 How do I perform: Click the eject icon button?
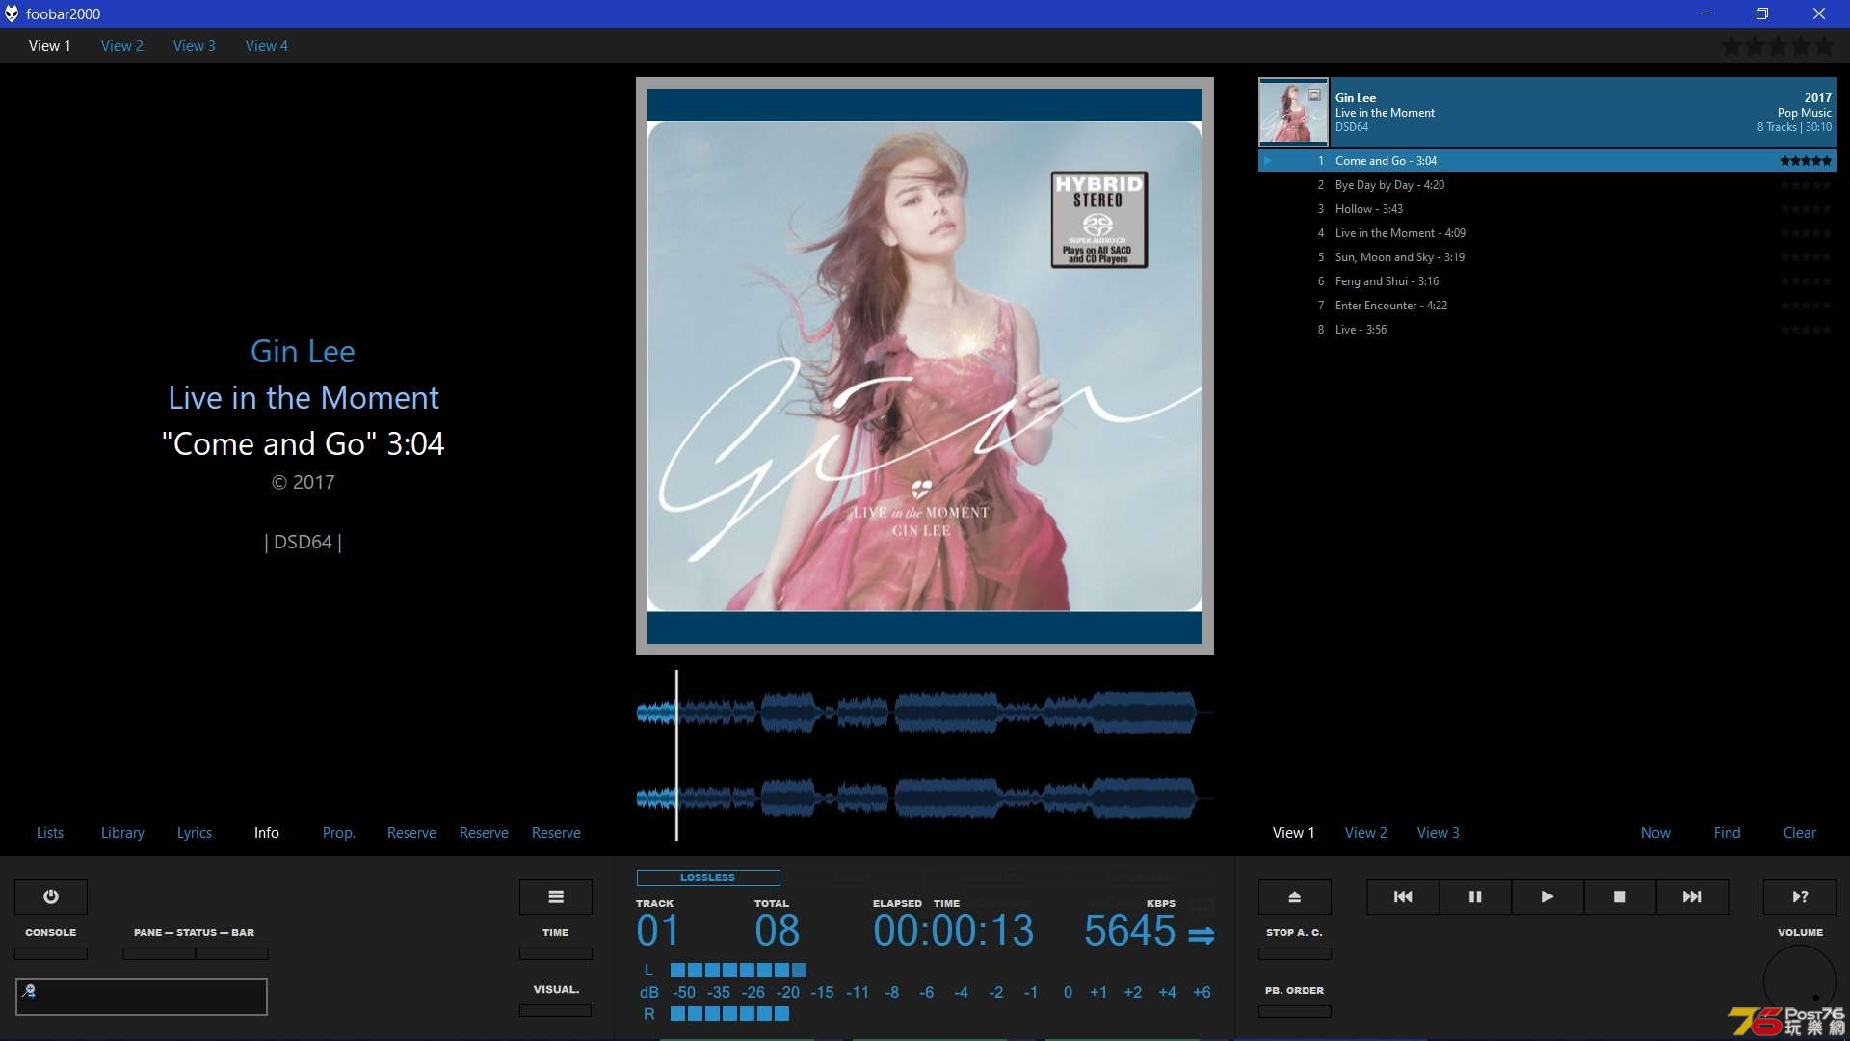(x=1295, y=896)
